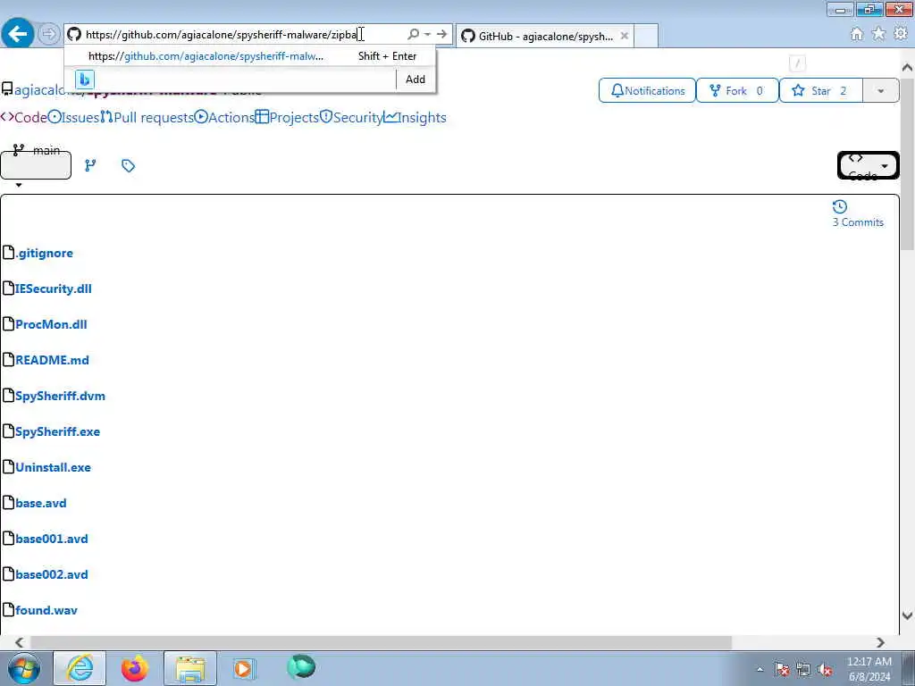The height and width of the screenshot is (686, 915).
Task: Click the vertical scrollbar down arrow
Action: pos(908,615)
